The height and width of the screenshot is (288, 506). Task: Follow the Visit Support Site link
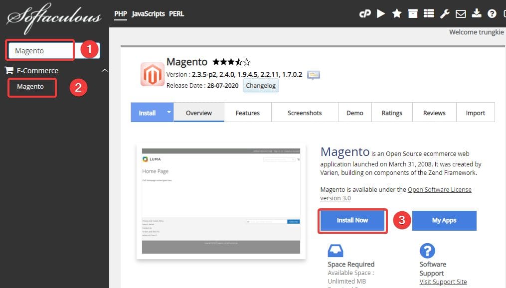(x=443, y=282)
